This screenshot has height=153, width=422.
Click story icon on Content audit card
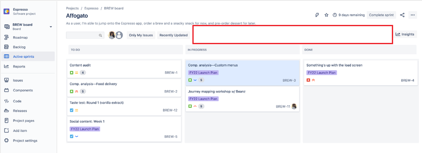point(71,73)
